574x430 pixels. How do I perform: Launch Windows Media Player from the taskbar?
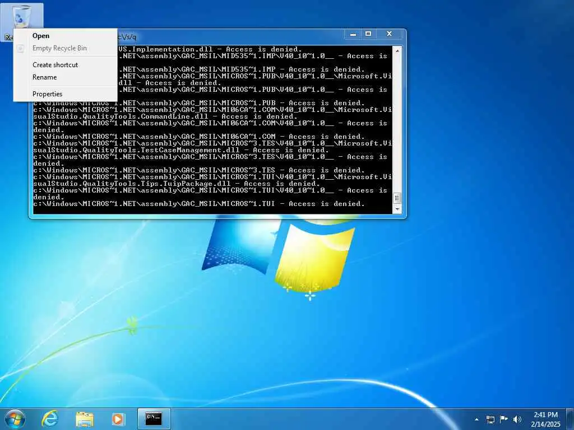[118, 419]
